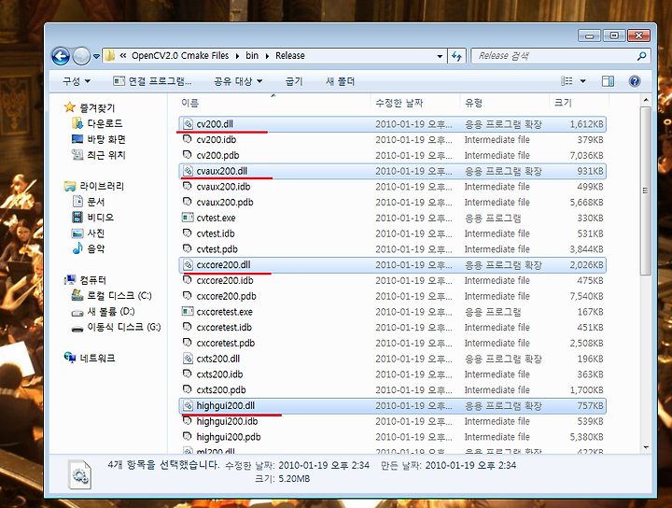Open Help with the question mark icon
This screenshot has width=672, height=508.
click(x=635, y=81)
